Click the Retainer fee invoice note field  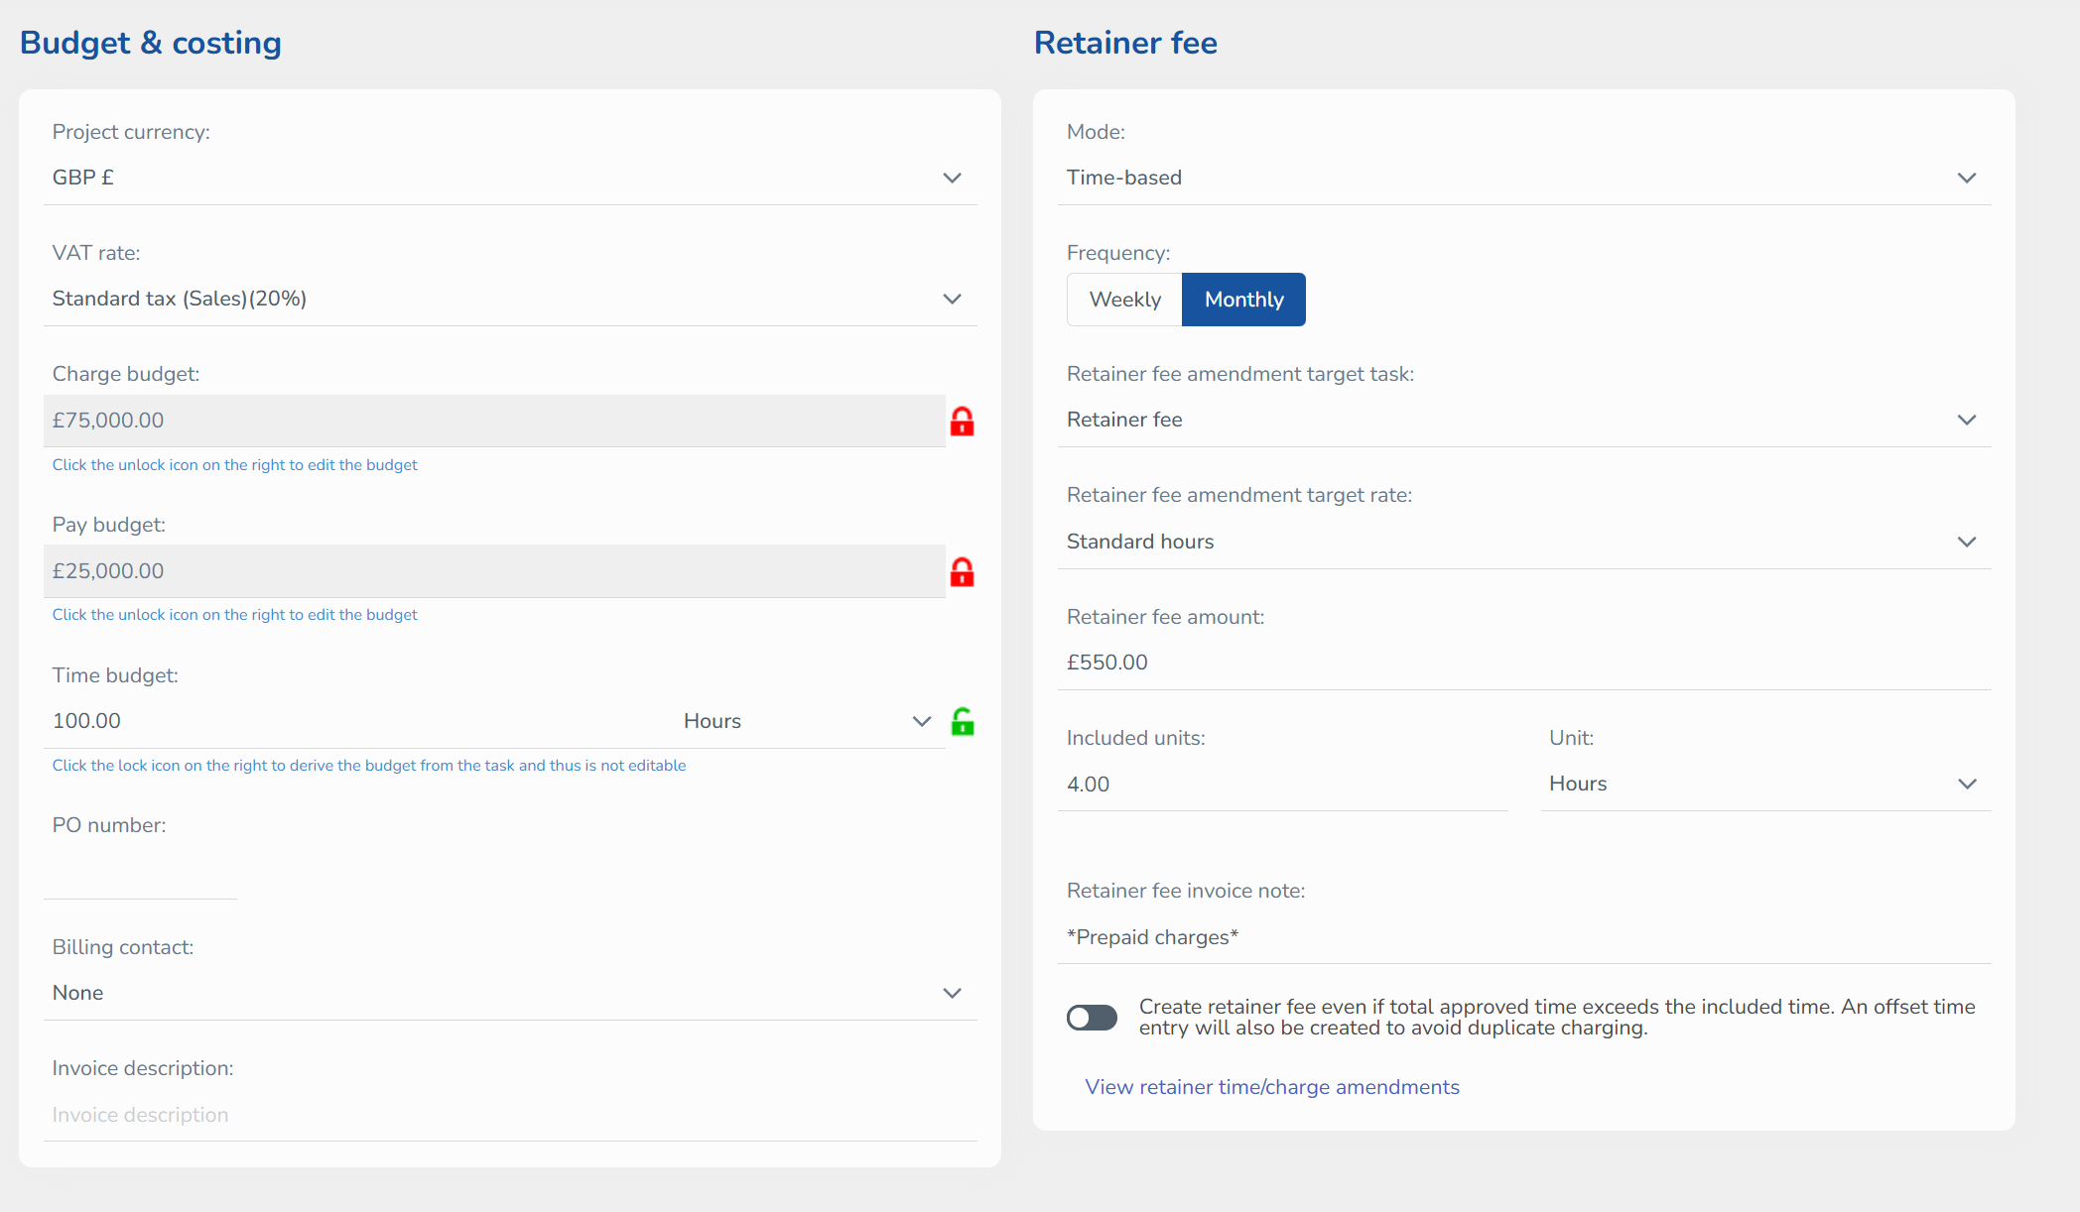(1524, 937)
